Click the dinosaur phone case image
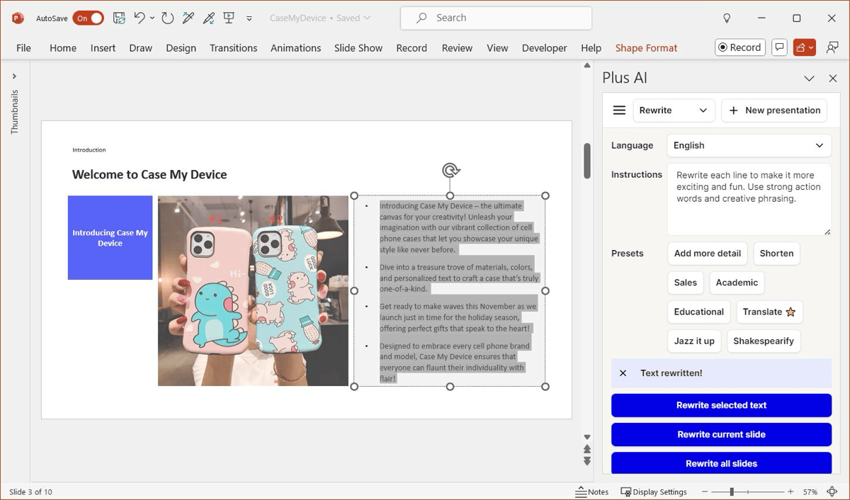The image size is (850, 500). (253, 290)
